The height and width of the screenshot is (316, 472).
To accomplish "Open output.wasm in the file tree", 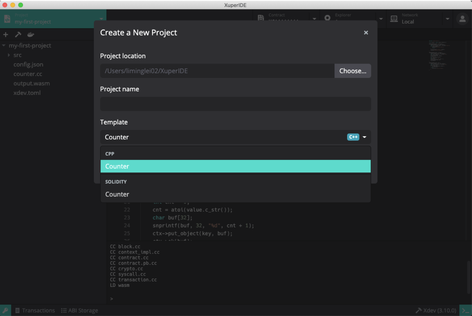I will coord(32,83).
